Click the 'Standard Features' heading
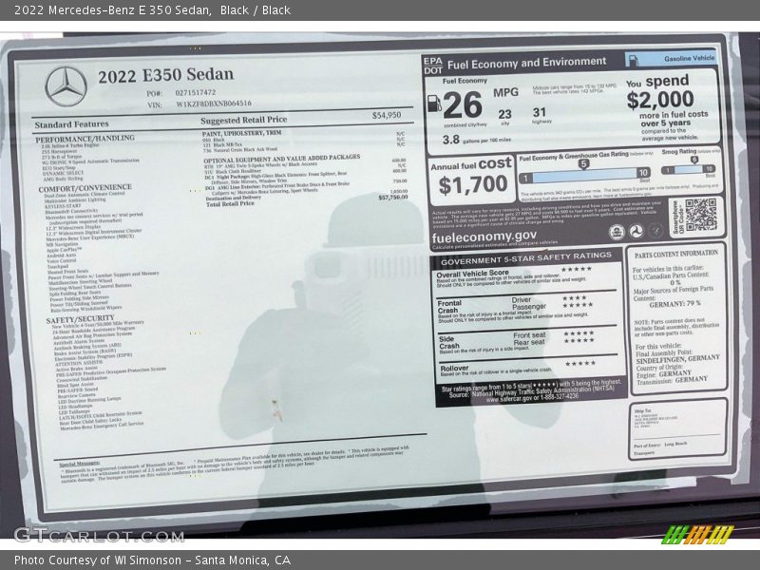This screenshot has height=570, width=760. (72, 124)
